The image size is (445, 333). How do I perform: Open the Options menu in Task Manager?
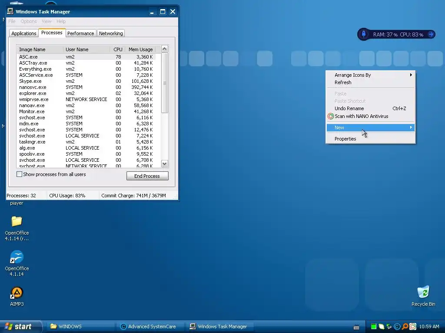tap(28, 21)
